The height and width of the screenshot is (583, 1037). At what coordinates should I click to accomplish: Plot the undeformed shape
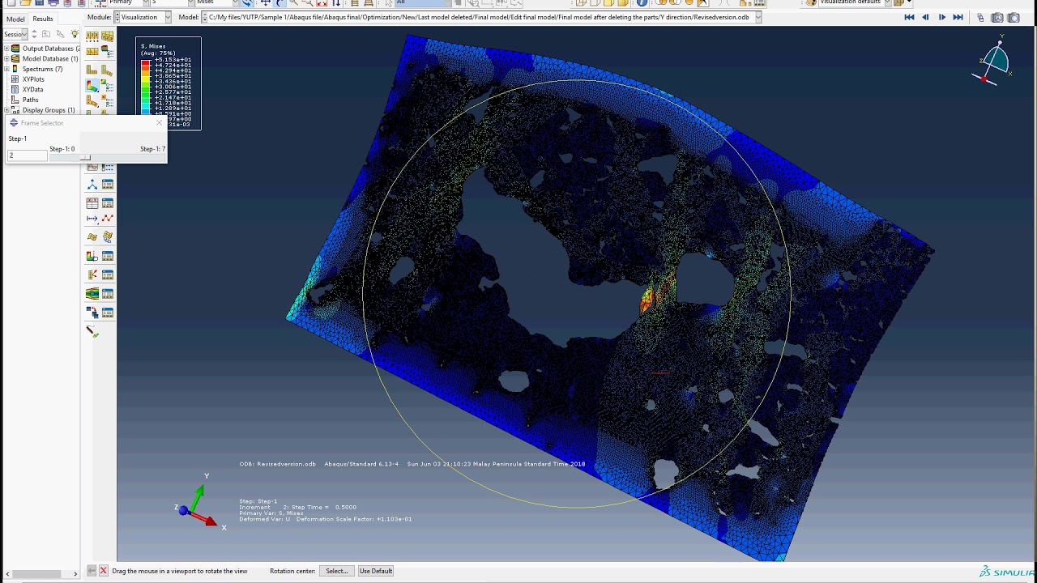coord(92,70)
